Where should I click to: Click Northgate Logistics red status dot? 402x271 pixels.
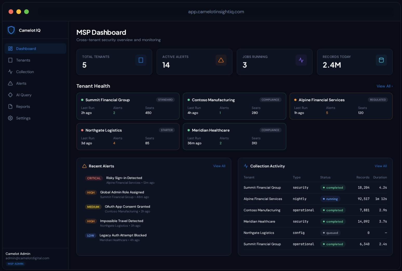82,130
